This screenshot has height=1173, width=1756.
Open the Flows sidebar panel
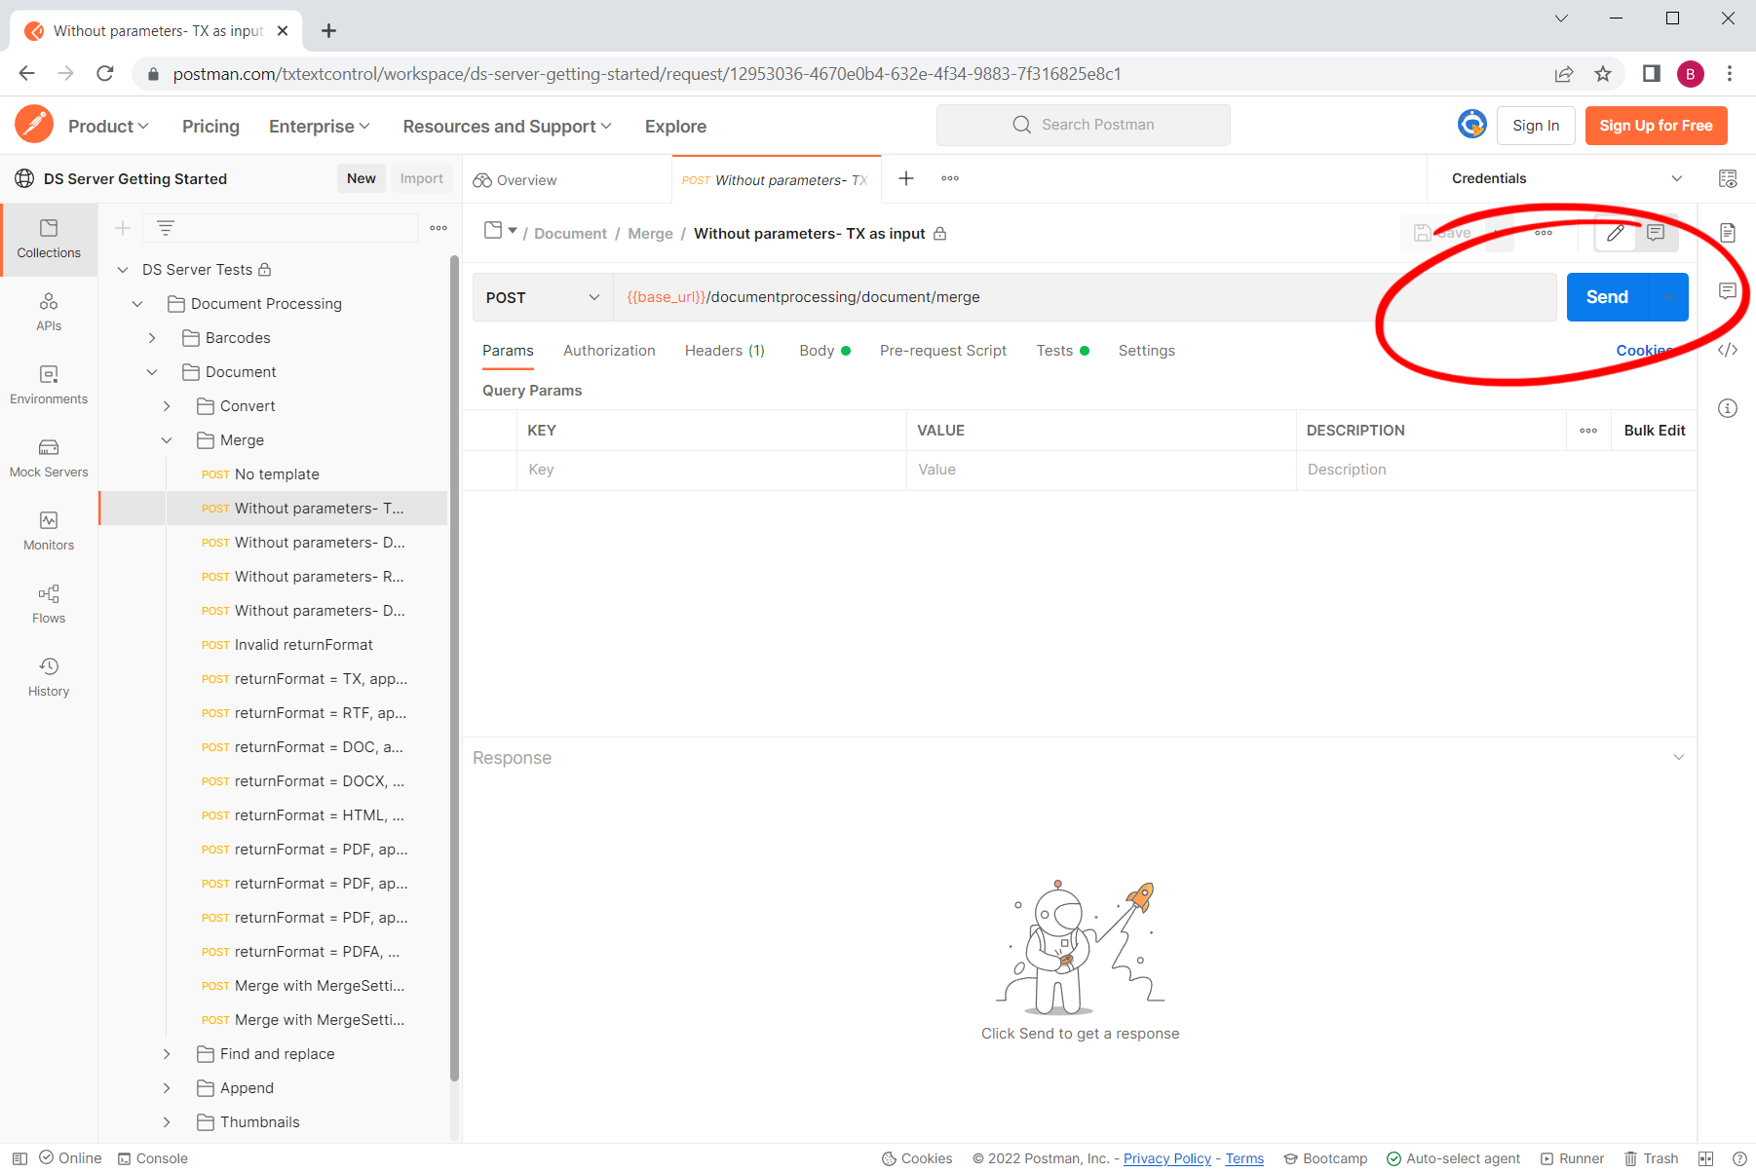pos(49,605)
